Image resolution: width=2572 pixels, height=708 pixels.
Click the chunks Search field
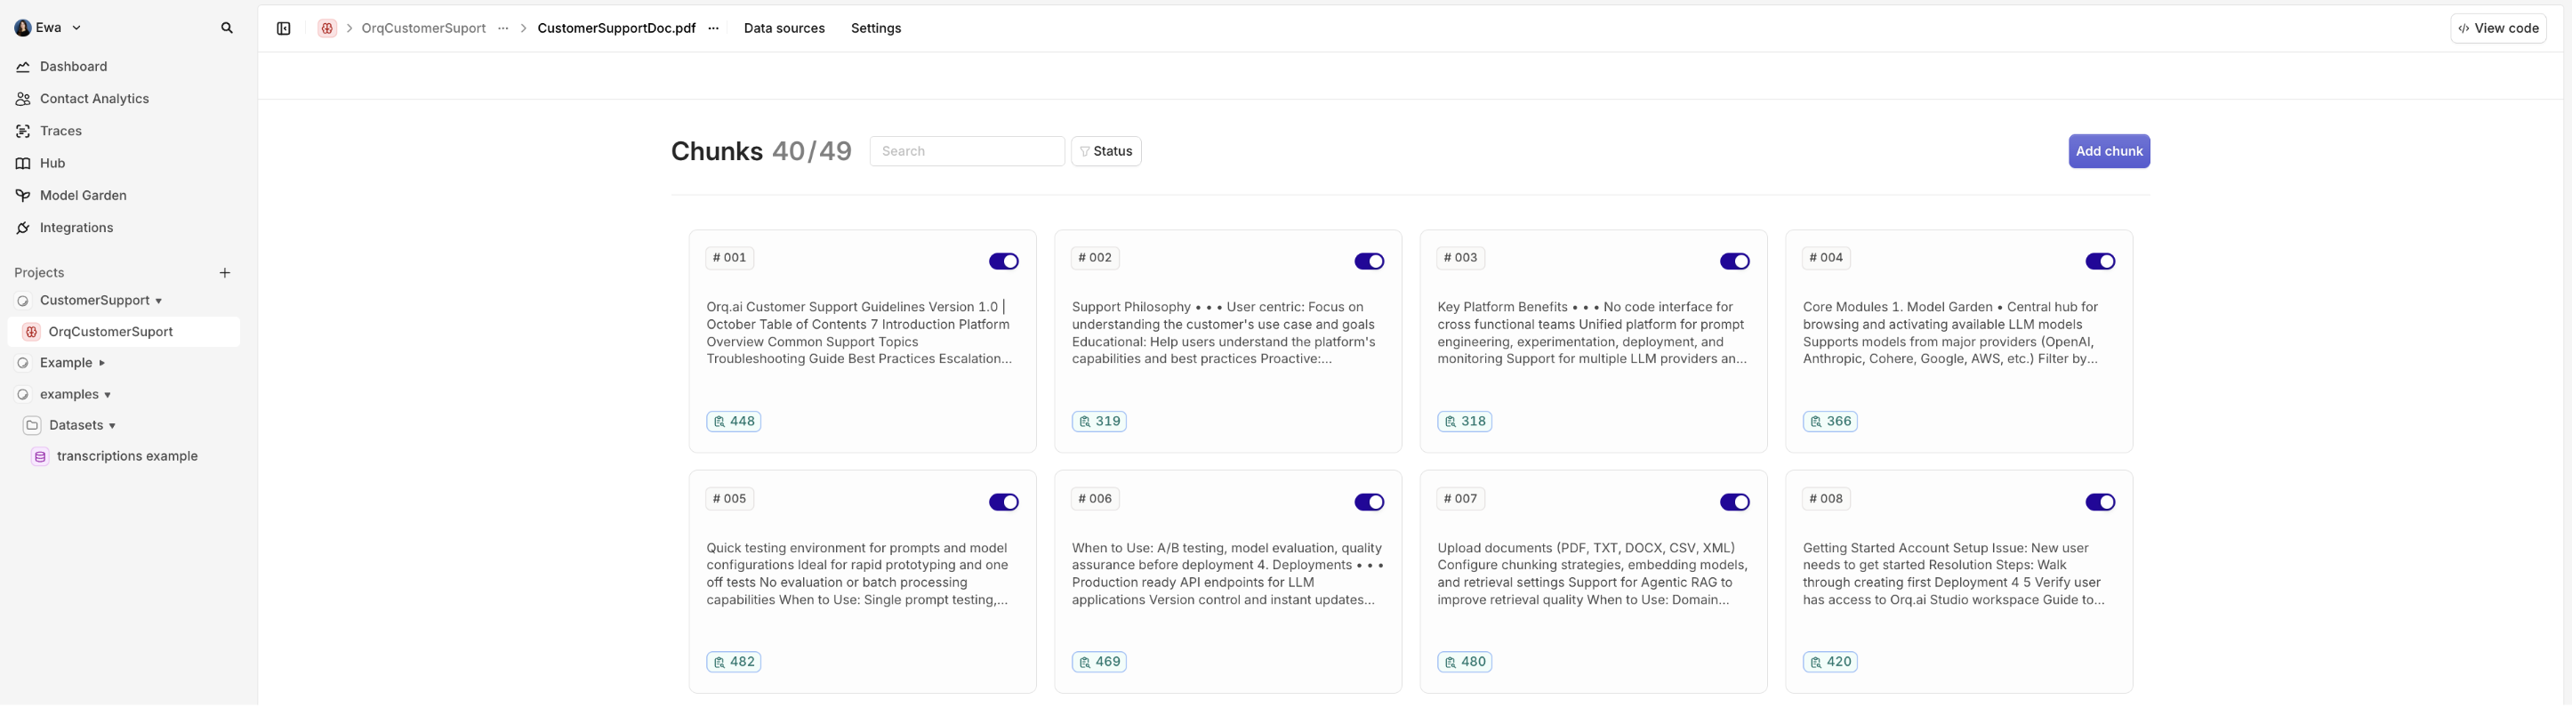pyautogui.click(x=967, y=152)
